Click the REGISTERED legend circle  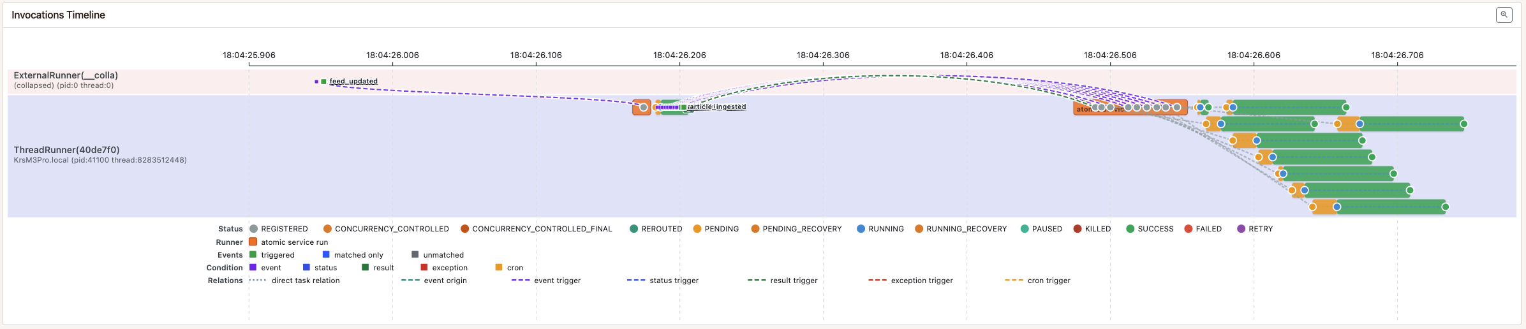[254, 229]
